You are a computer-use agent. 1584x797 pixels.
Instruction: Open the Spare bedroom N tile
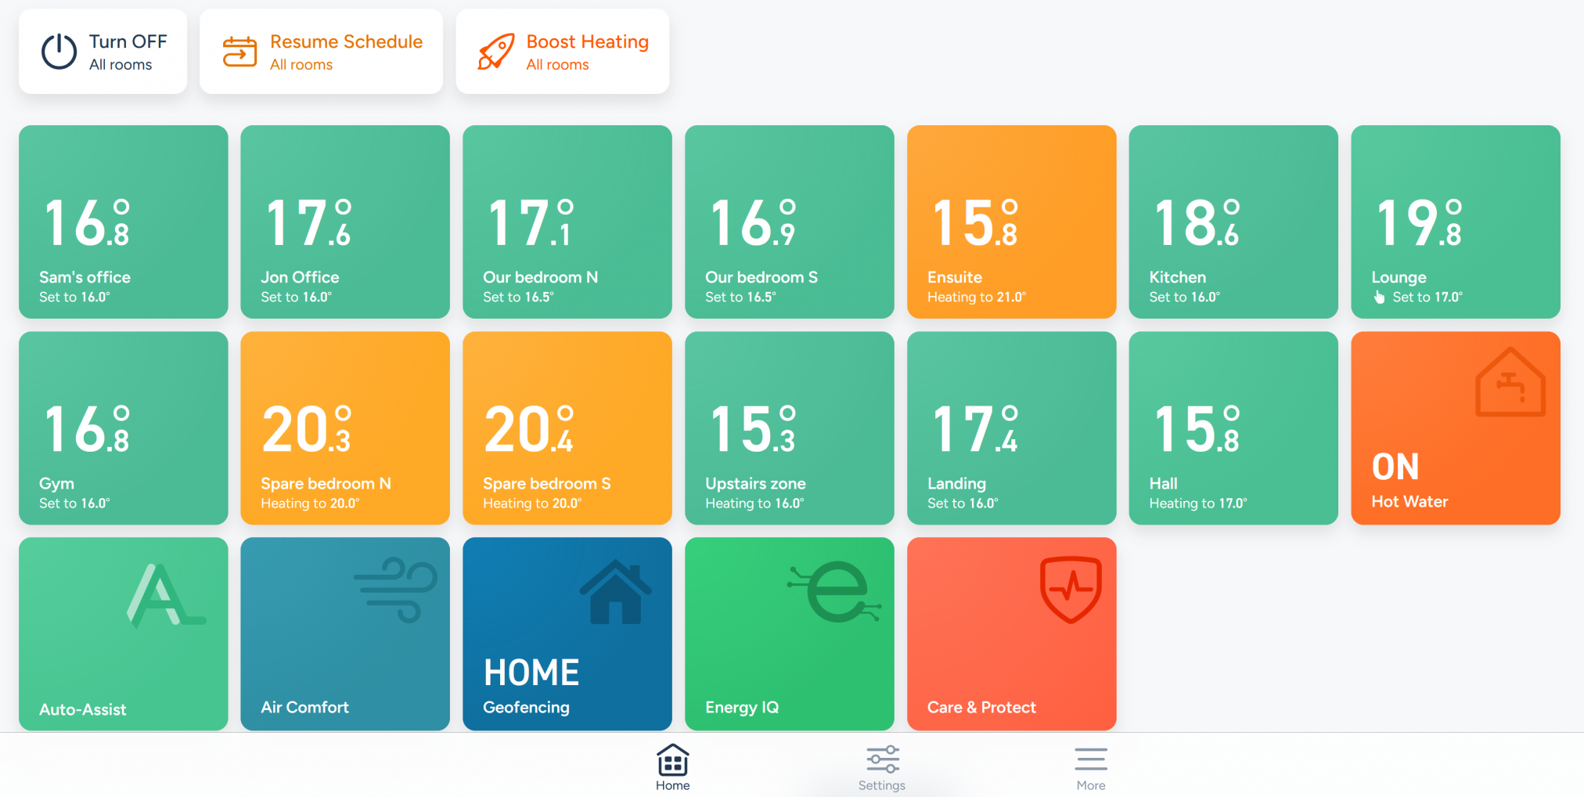345,428
